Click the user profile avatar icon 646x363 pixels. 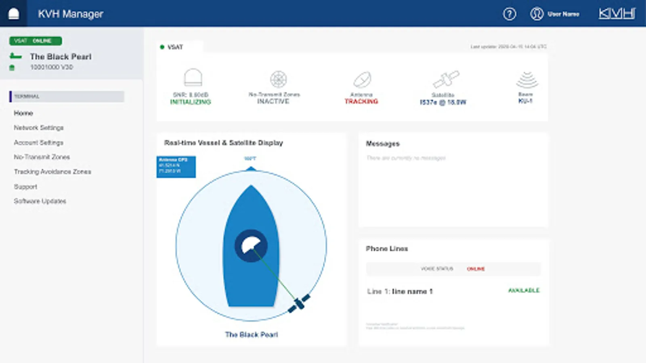(537, 14)
